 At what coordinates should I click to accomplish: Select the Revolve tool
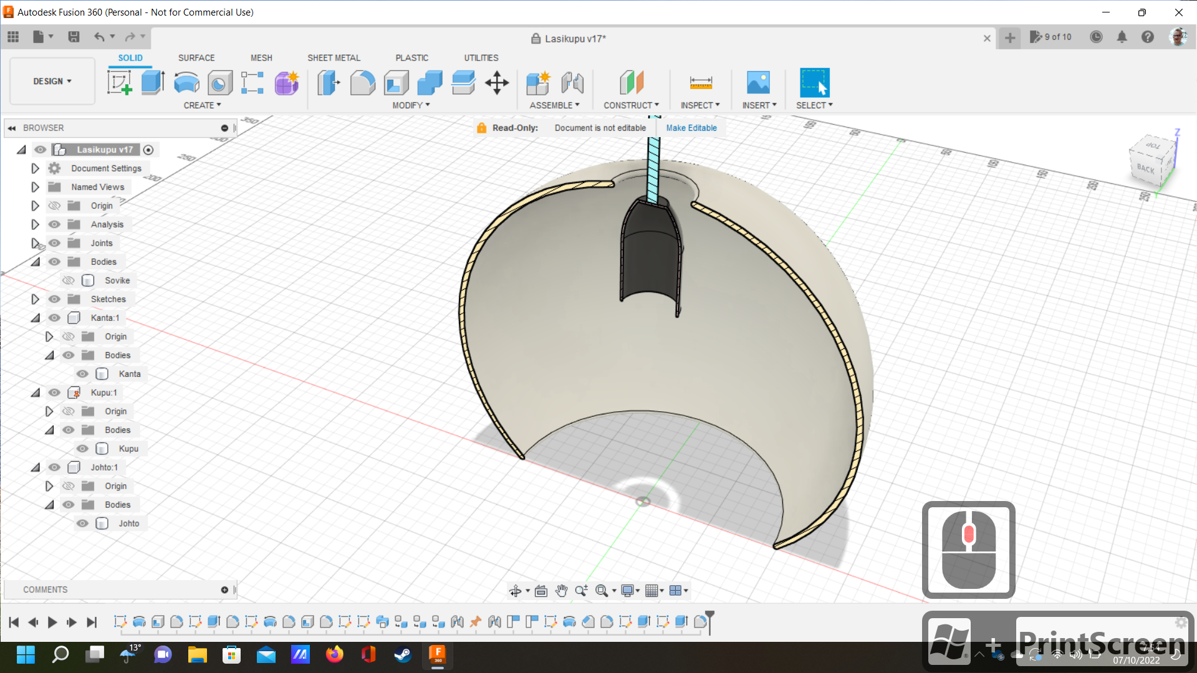pyautogui.click(x=186, y=82)
